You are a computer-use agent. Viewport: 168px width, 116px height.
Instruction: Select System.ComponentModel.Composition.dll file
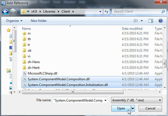92,79
